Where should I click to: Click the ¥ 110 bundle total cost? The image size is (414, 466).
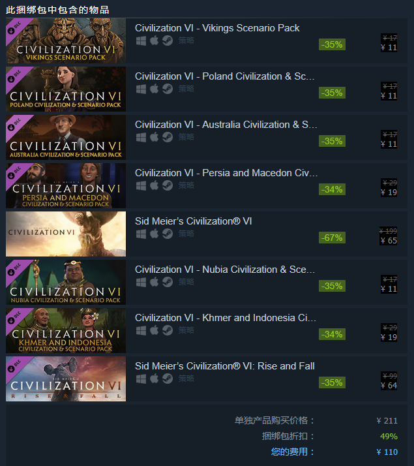tap(387, 452)
